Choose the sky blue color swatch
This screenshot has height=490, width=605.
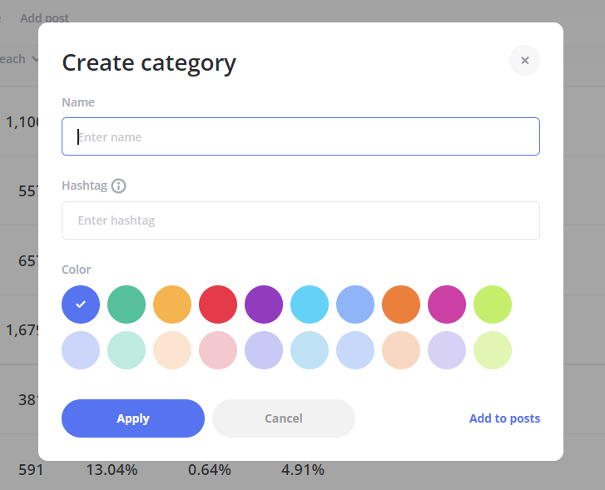pyautogui.click(x=310, y=304)
